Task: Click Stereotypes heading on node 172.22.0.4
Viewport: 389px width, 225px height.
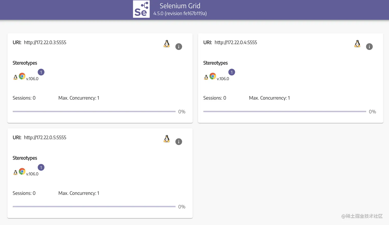Action: tap(216, 63)
